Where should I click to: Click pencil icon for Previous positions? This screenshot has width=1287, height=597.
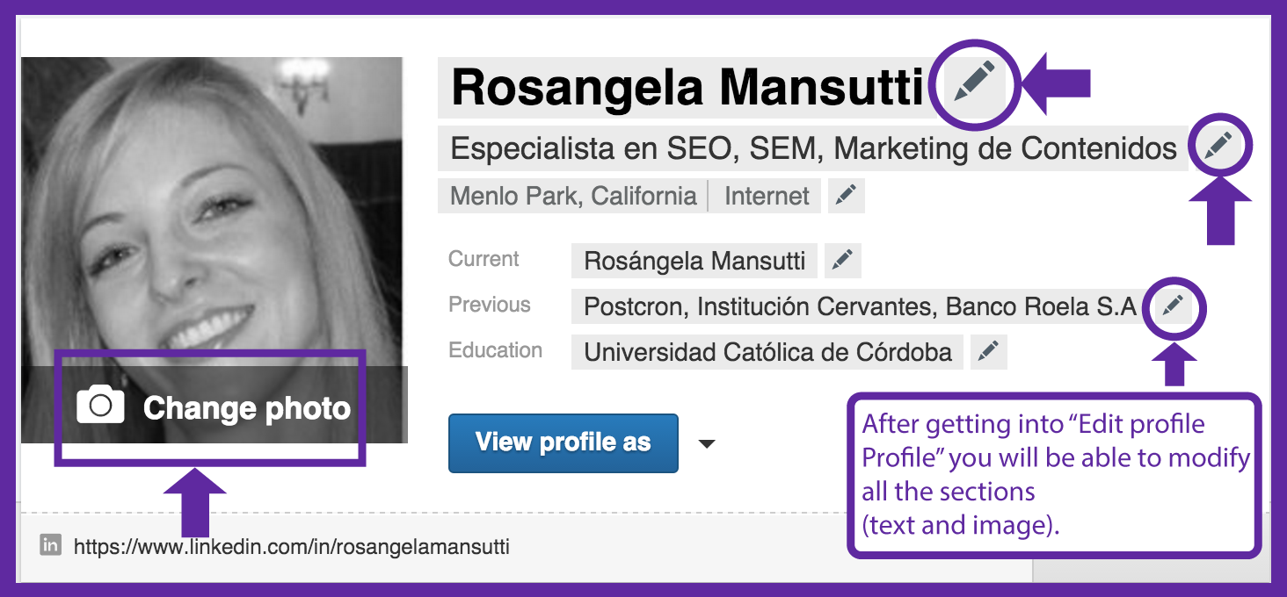1173,306
